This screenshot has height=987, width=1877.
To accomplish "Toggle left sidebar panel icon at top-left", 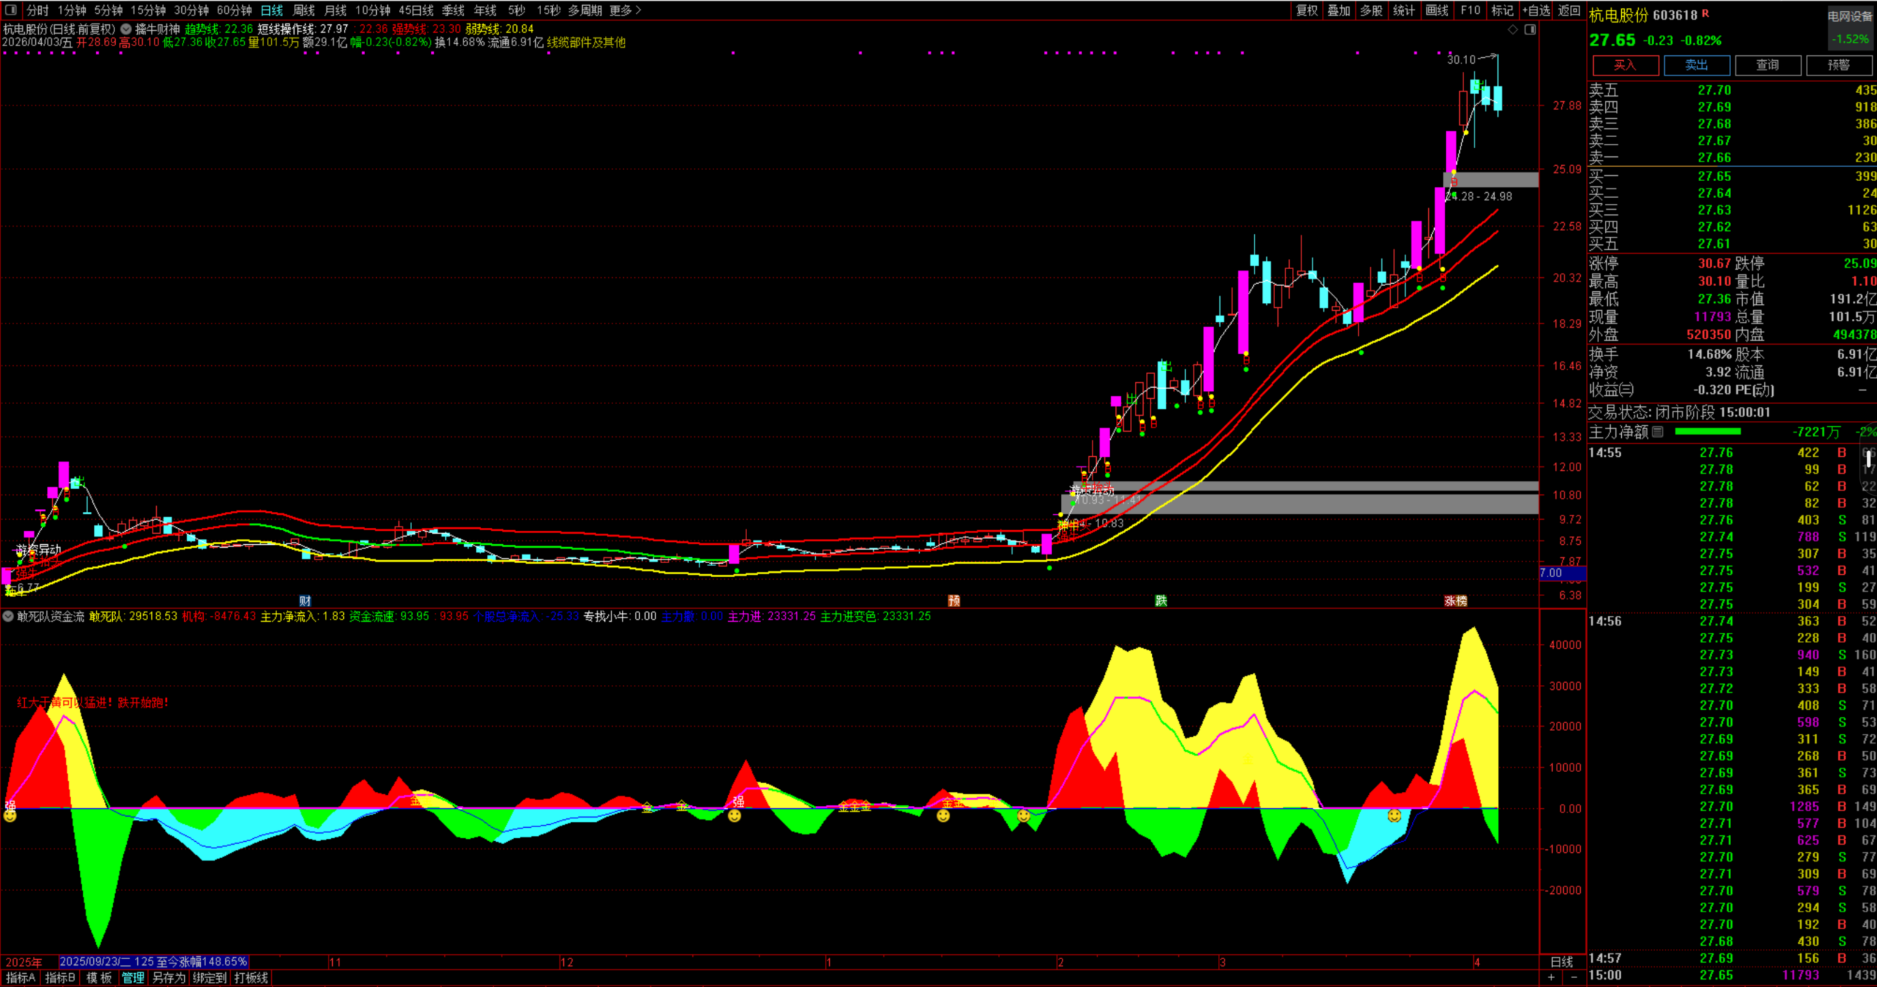I will pyautogui.click(x=10, y=10).
